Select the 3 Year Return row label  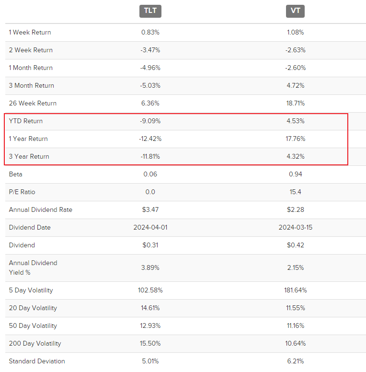point(29,157)
